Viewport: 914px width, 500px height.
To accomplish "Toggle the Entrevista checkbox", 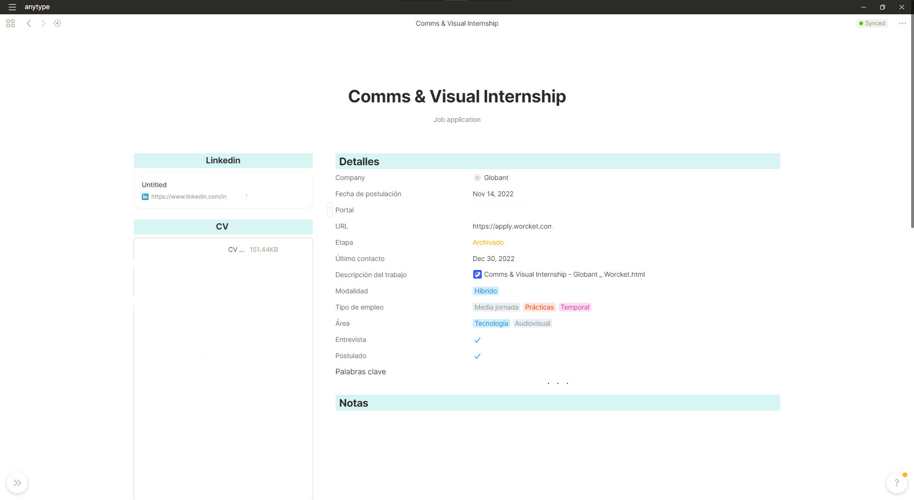I will pyautogui.click(x=477, y=340).
